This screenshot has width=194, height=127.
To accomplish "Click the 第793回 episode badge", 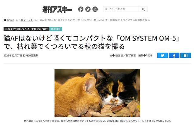I will pos(56,29).
